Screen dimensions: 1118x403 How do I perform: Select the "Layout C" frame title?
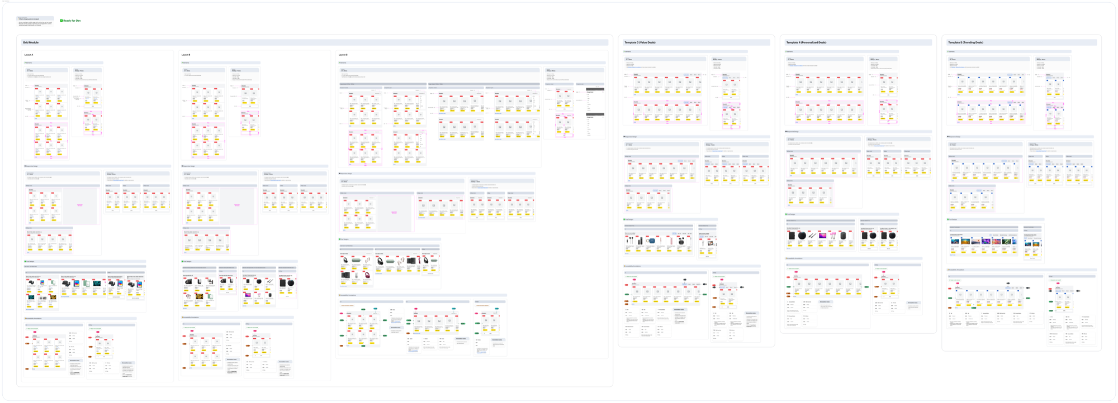click(x=343, y=55)
